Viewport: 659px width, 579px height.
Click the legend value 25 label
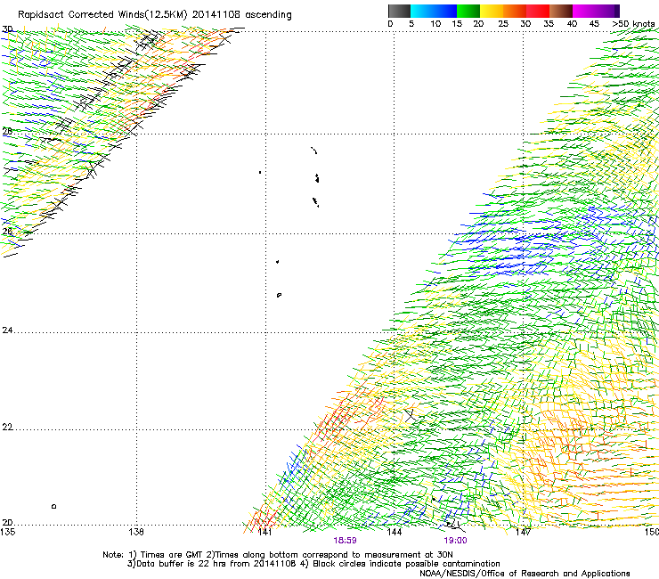tap(503, 23)
